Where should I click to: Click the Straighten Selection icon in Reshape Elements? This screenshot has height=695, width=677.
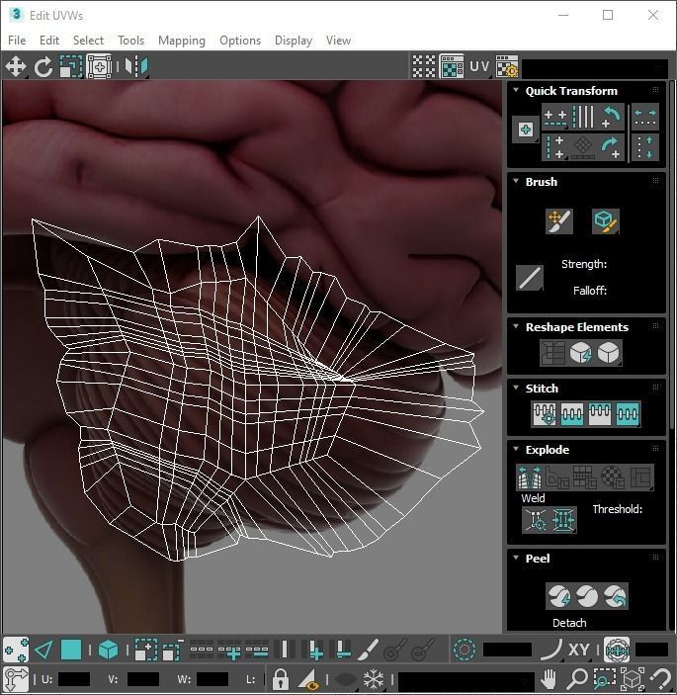[552, 353]
